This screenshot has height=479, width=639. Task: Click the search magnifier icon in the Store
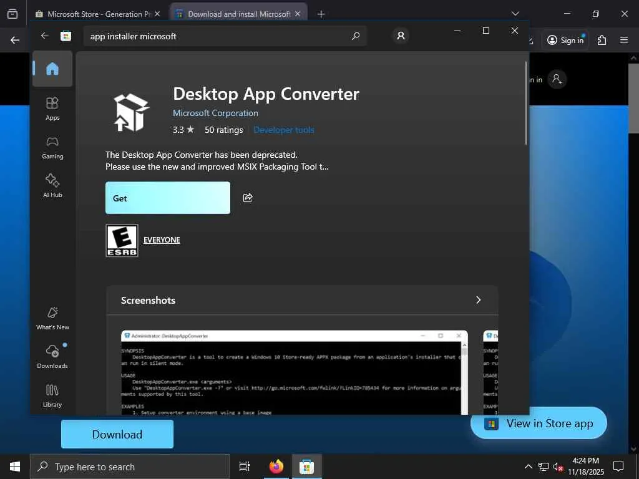(355, 36)
